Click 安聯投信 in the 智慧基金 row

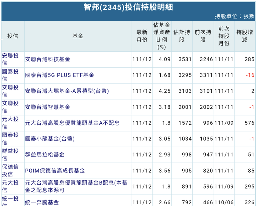[10, 107]
